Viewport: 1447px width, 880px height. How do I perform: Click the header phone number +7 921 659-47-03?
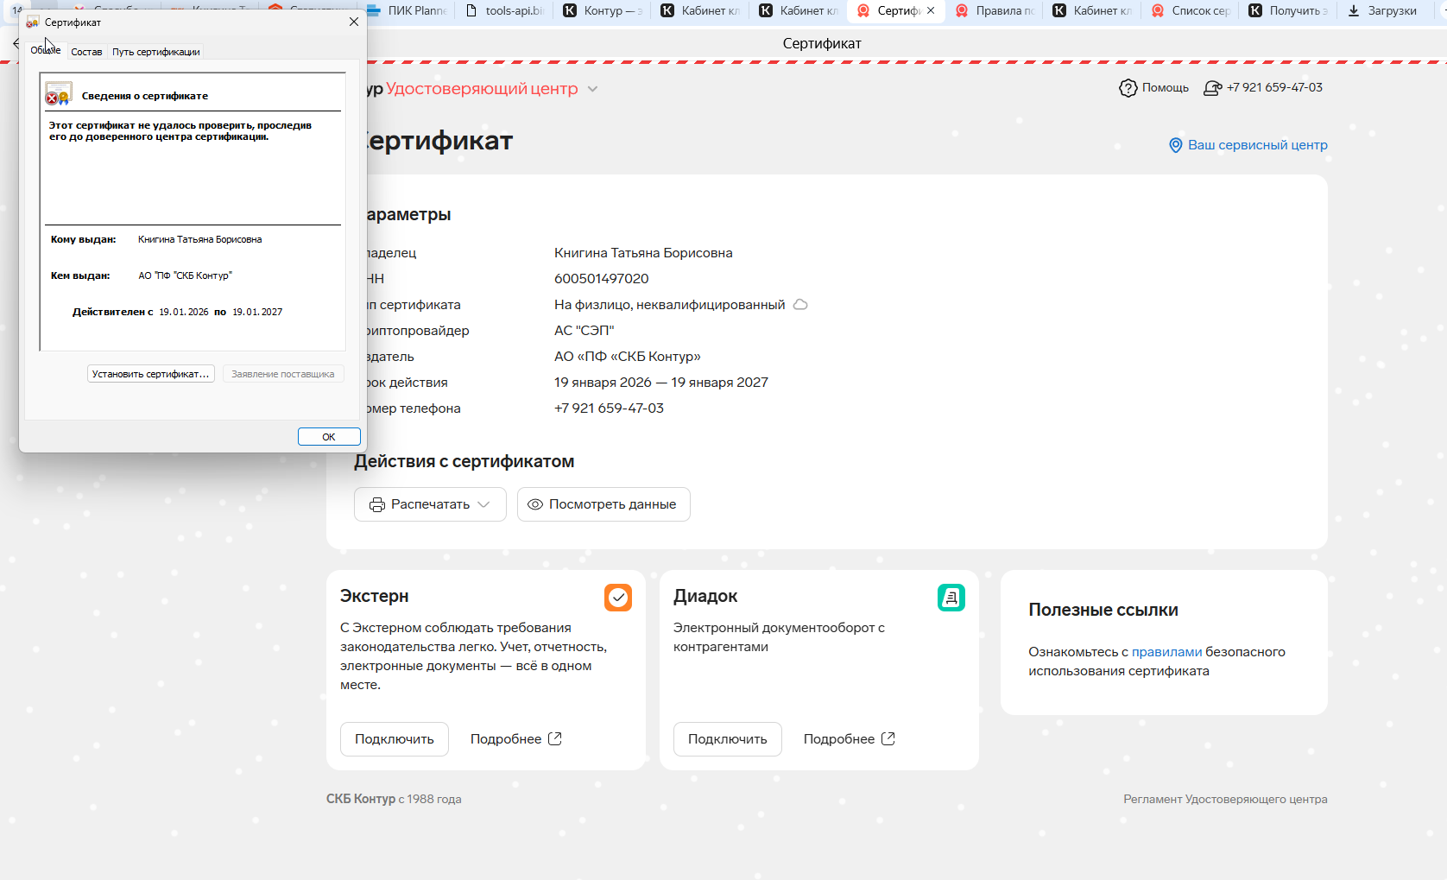[x=1274, y=88]
